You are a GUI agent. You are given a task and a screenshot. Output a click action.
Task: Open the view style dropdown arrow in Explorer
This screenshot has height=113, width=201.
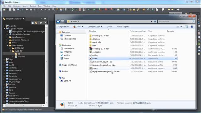181,27
